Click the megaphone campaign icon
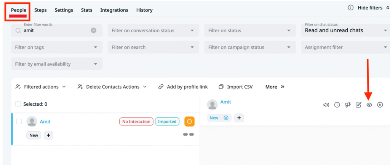This screenshot has width=390, height=165. (x=348, y=105)
